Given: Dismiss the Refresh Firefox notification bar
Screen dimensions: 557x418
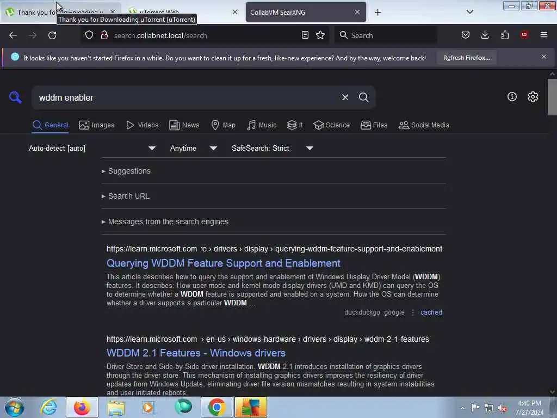Looking at the screenshot, I should click(544, 57).
